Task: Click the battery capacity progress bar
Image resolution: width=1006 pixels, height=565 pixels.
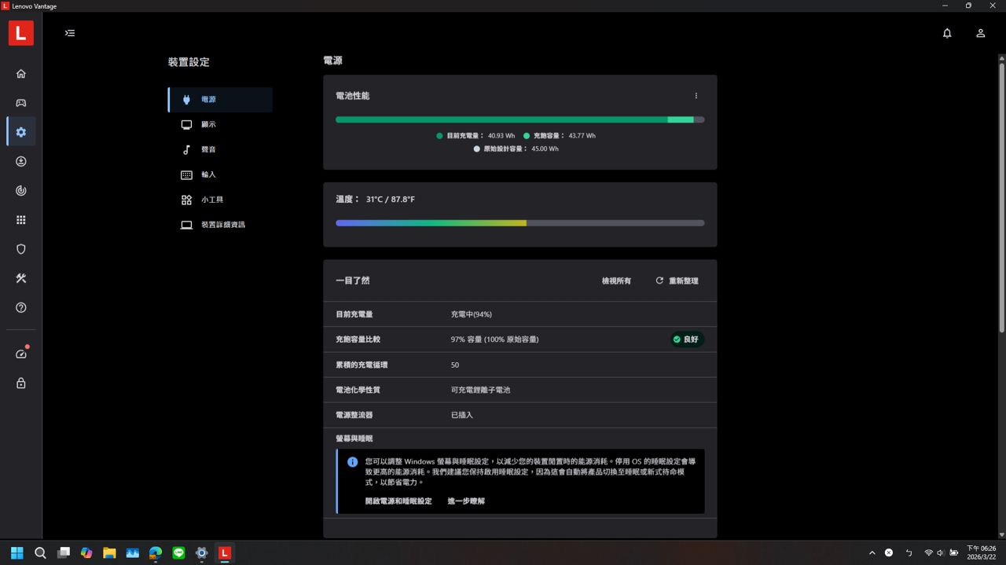Action: point(520,120)
